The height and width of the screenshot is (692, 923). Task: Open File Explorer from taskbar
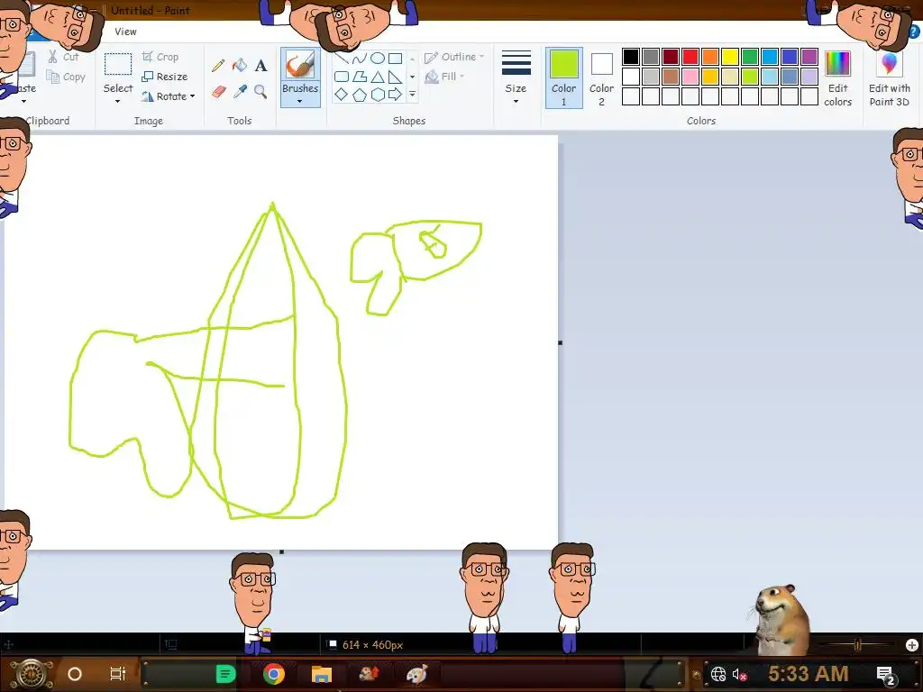coord(322,674)
